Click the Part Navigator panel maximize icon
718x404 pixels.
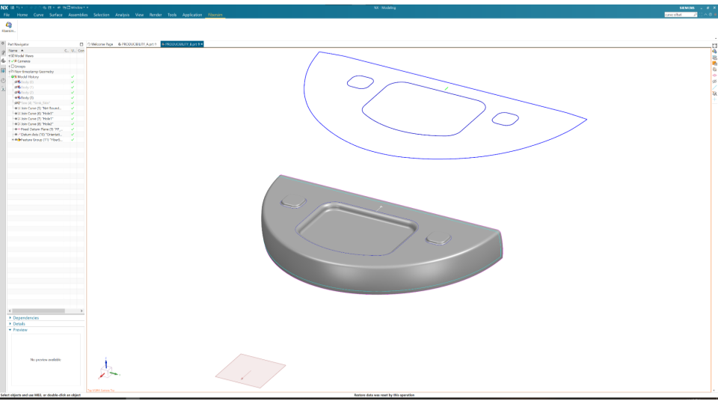pyautogui.click(x=82, y=44)
